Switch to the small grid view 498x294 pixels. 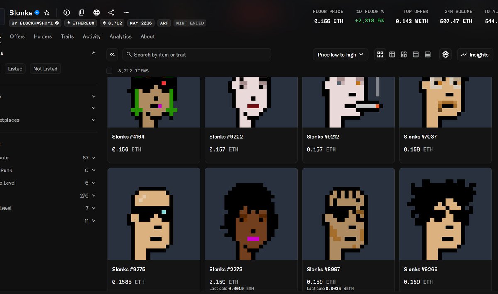pyautogui.click(x=392, y=55)
